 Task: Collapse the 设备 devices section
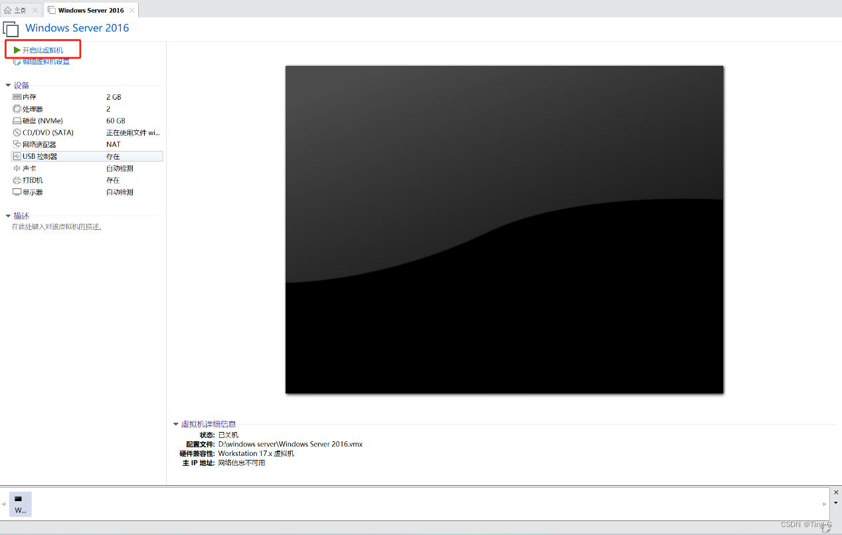pos(8,85)
